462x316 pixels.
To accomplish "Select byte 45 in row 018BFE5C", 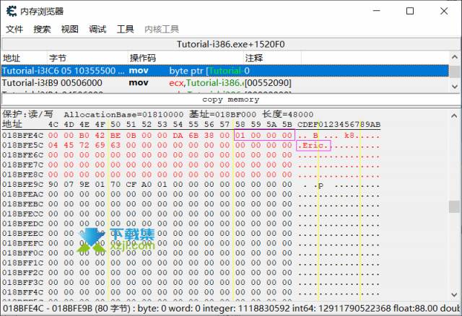I will click(69, 145).
